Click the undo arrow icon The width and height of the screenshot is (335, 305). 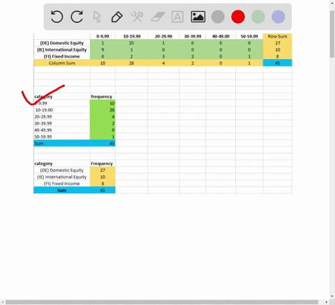click(57, 17)
